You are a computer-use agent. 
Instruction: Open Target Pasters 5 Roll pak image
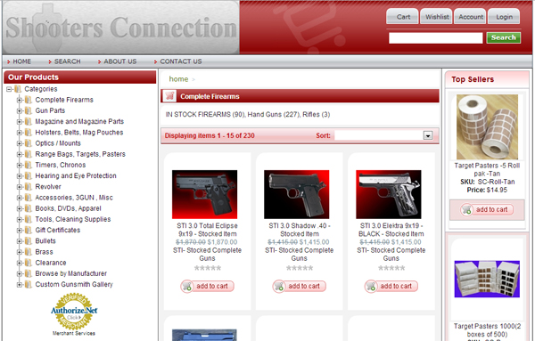[x=487, y=127]
